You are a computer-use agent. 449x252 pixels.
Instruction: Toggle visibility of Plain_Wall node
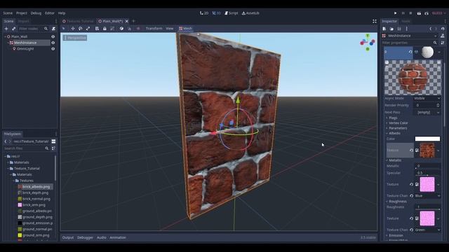(x=53, y=36)
